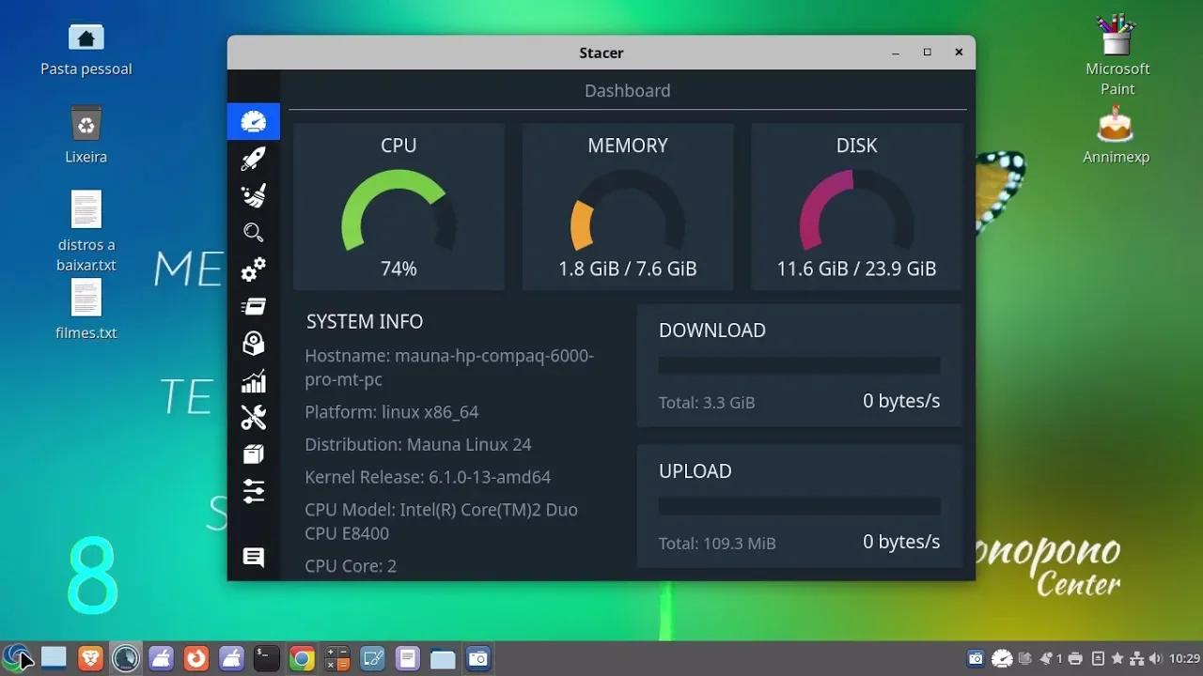Open the Services gears icon in sidebar
This screenshot has width=1203, height=676.
click(253, 269)
